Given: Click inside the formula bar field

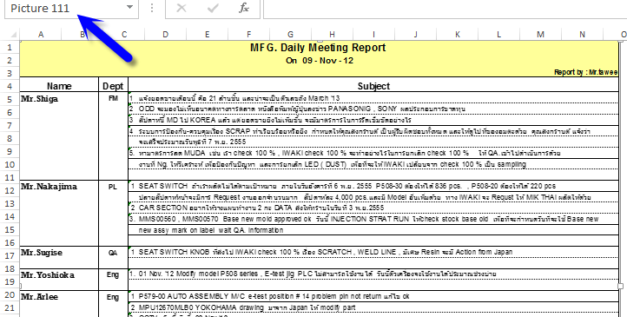Looking at the screenshot, I should pos(445,8).
